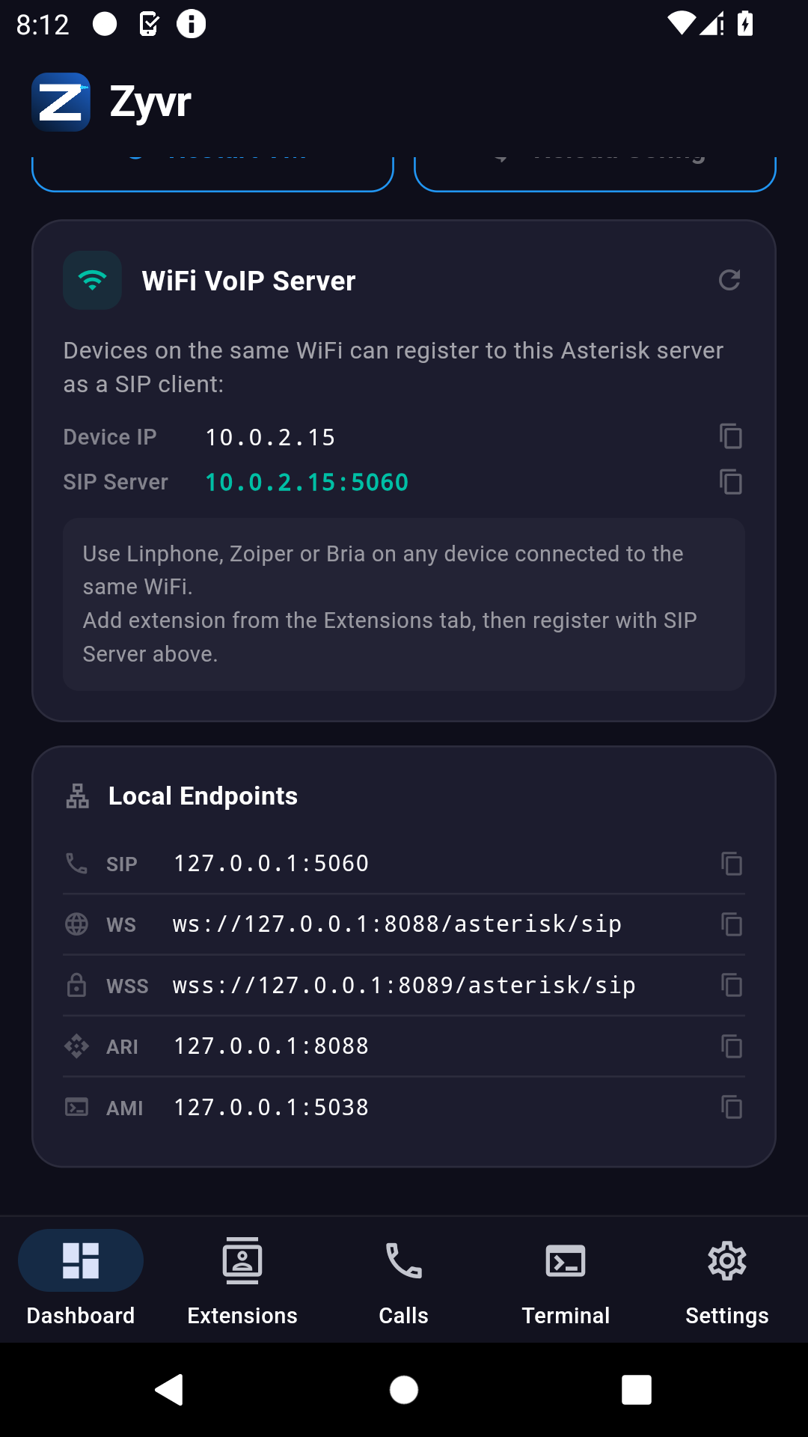Tap the terminal icon next to AMI

coord(77,1107)
